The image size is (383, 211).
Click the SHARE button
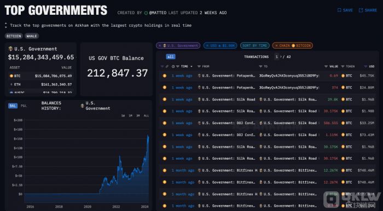click(x=368, y=10)
